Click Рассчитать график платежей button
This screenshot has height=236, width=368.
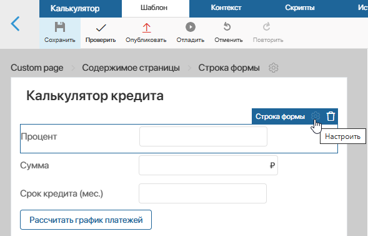point(86,220)
